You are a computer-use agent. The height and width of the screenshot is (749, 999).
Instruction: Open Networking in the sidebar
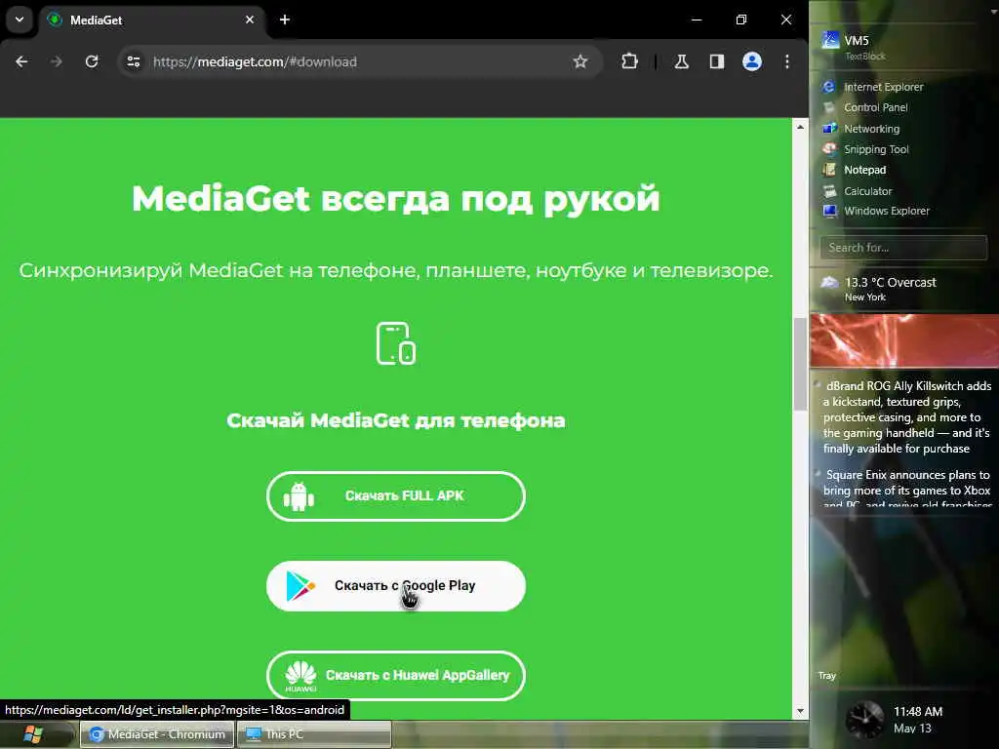871,129
